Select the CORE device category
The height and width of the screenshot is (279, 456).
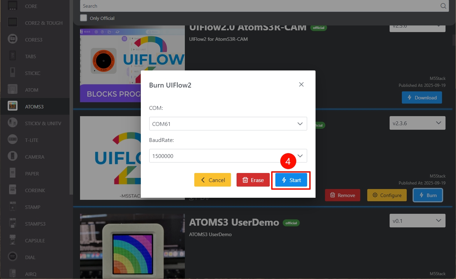coord(35,6)
